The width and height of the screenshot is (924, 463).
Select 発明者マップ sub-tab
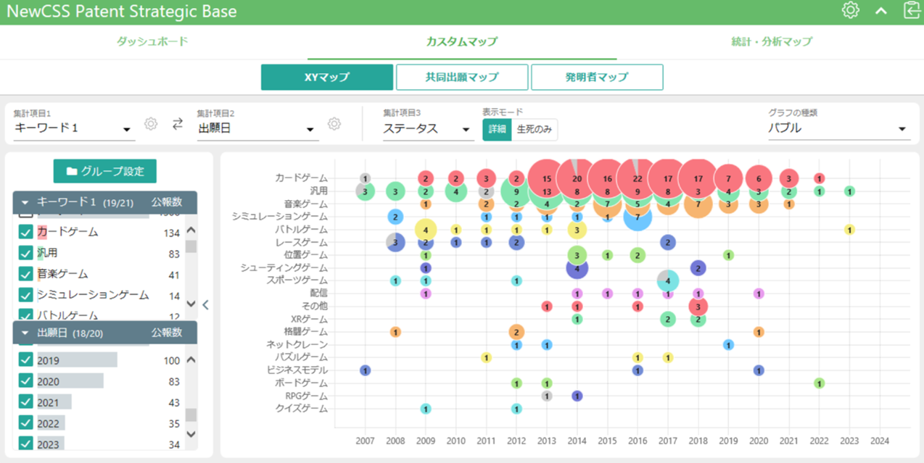[597, 77]
